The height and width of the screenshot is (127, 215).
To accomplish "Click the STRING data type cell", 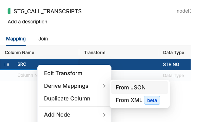I will [x=171, y=64].
